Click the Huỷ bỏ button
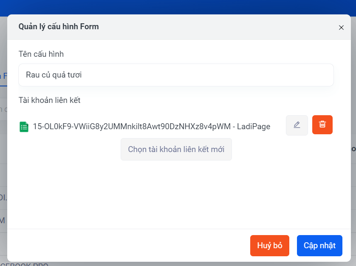 pos(269,246)
